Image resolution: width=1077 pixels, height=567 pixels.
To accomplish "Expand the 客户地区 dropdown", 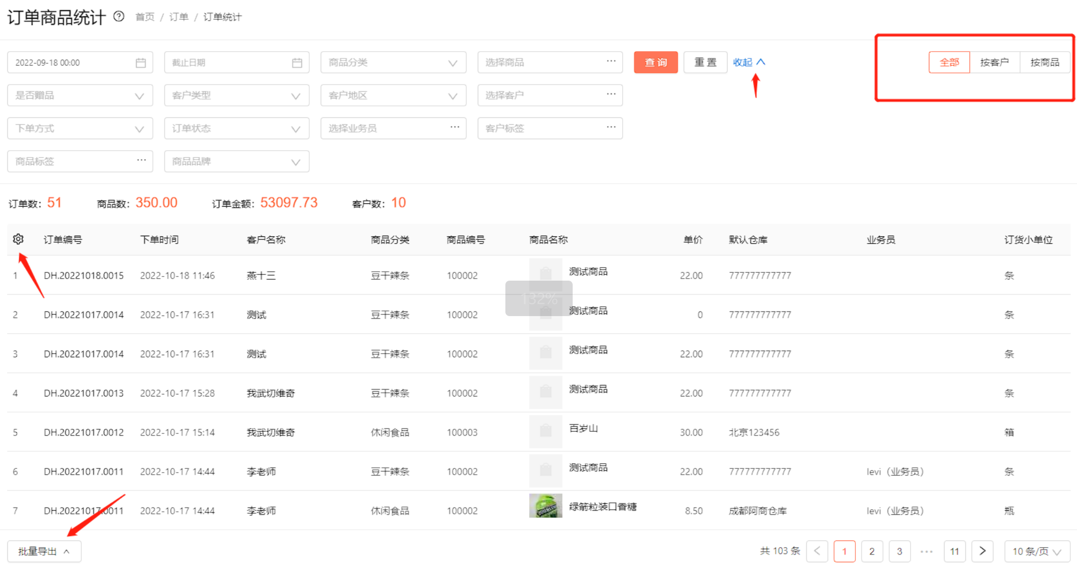I will click(x=393, y=95).
